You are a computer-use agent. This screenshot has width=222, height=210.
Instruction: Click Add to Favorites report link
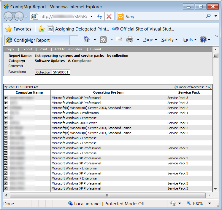[x=68, y=49]
